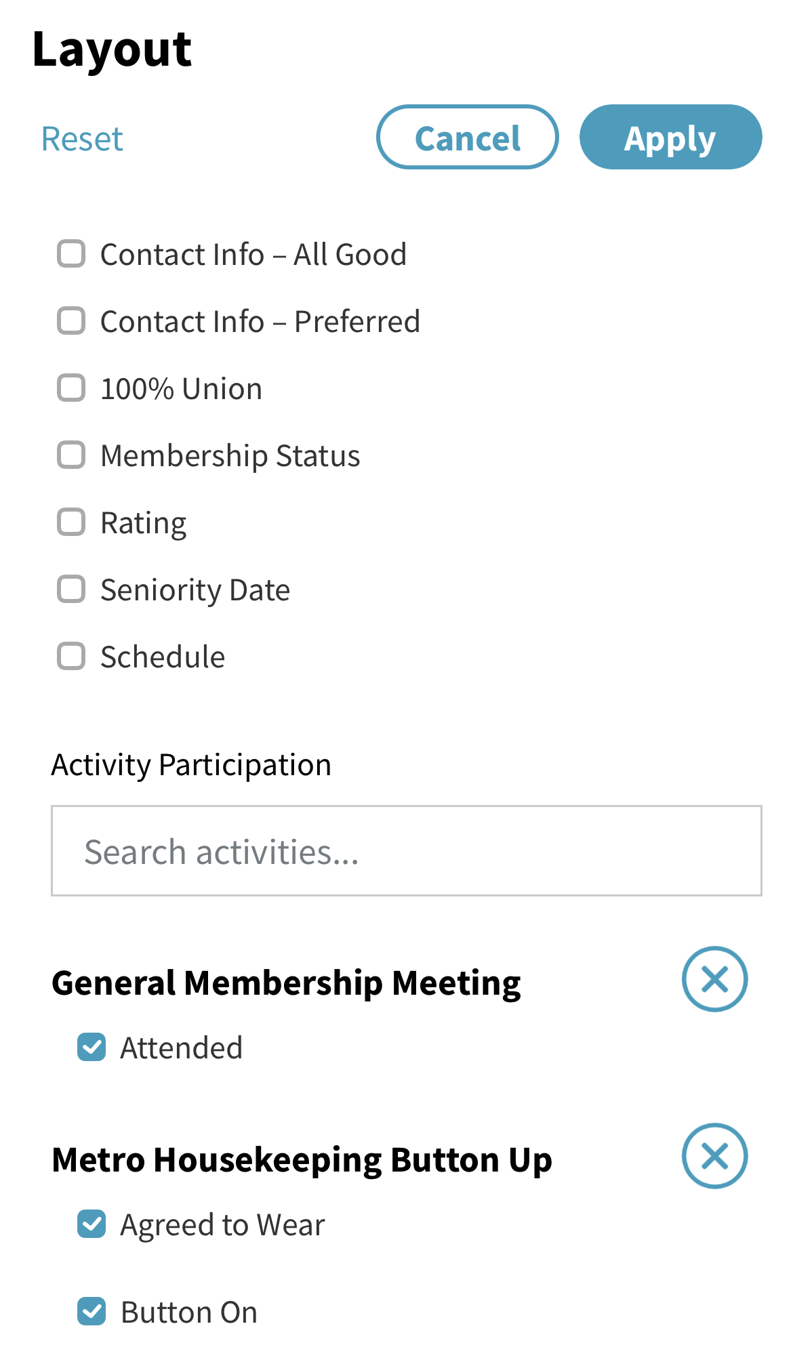The image size is (793, 1364).
Task: Click the Membership Status label text
Action: (x=230, y=455)
